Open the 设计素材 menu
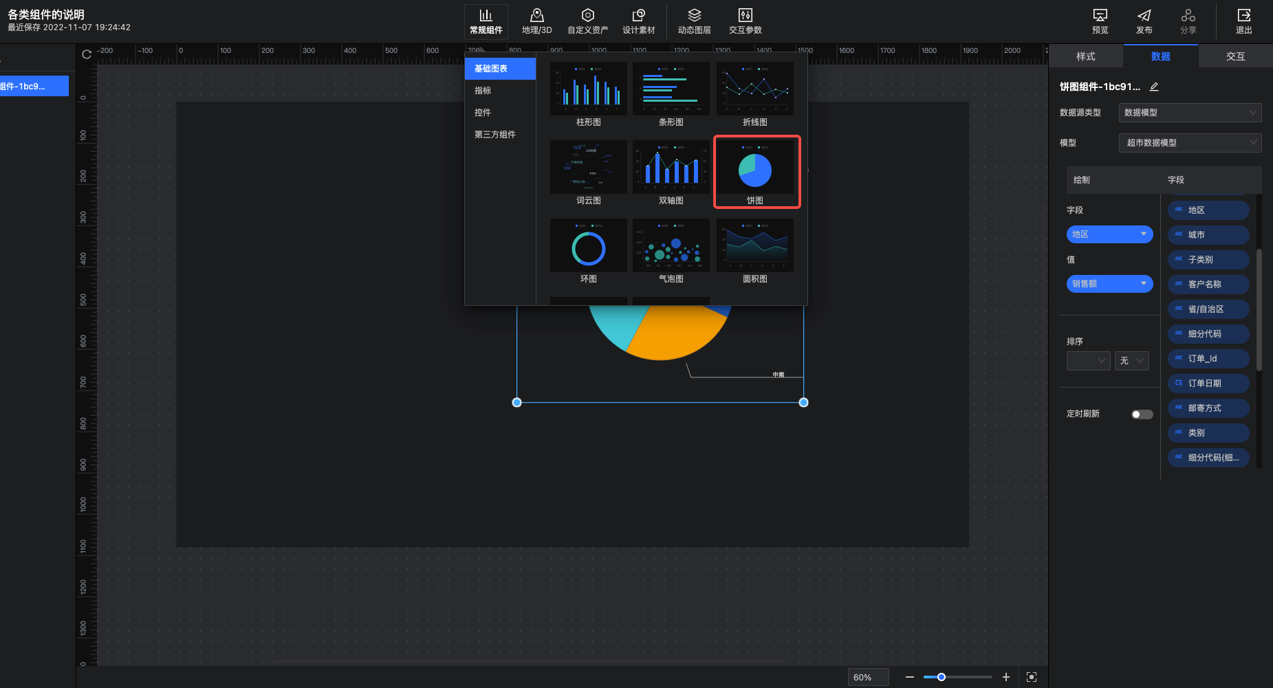1273x688 pixels. coord(639,21)
